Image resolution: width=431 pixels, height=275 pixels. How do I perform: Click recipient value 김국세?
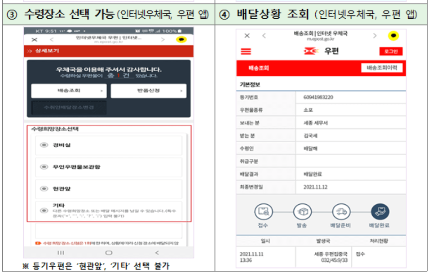[x=311, y=136]
